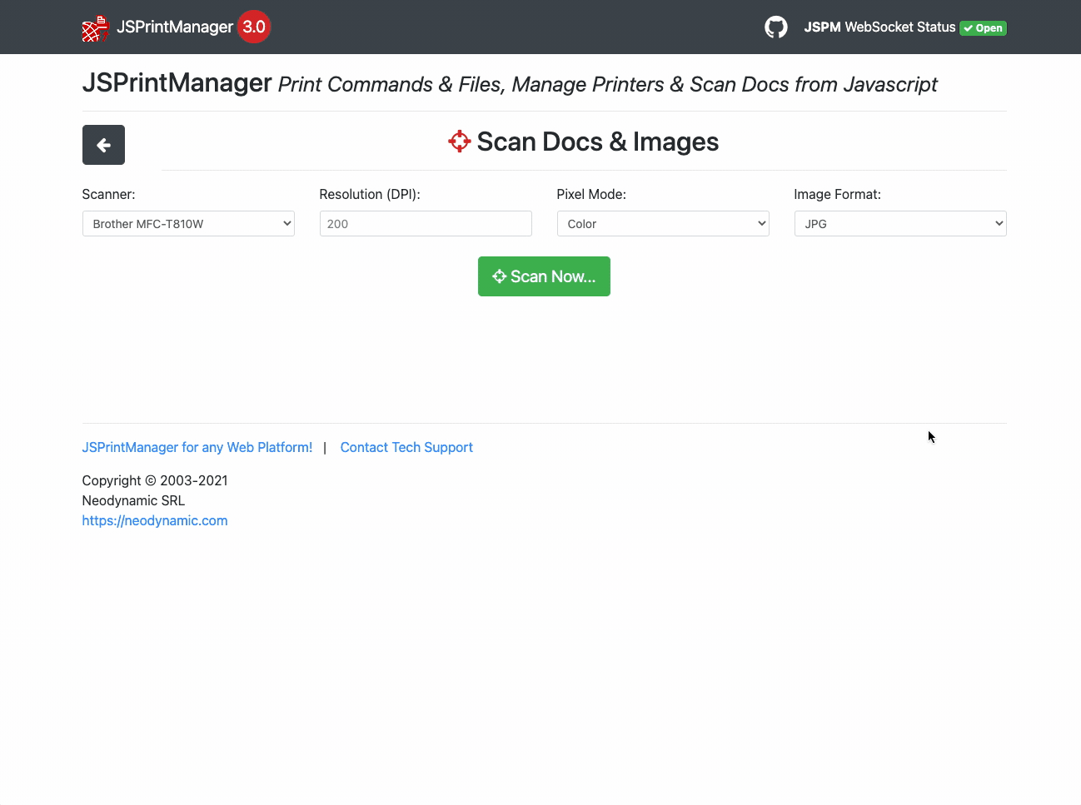Viewport: 1081px width, 805px height.
Task: Click the JSPrintManager brand name in navbar
Action: click(175, 27)
